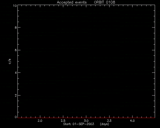Click the y-axis label '10'
Screen dimensions: 160x128
[15, 5]
